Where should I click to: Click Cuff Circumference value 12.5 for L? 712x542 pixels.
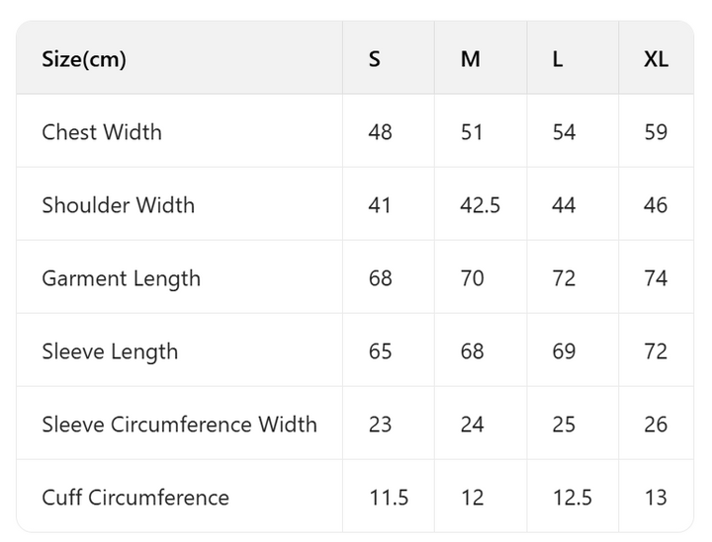[x=573, y=498]
